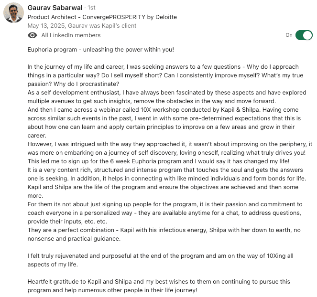Click the eye visibility icon
Screen dimensions: 317x297
tap(33, 35)
